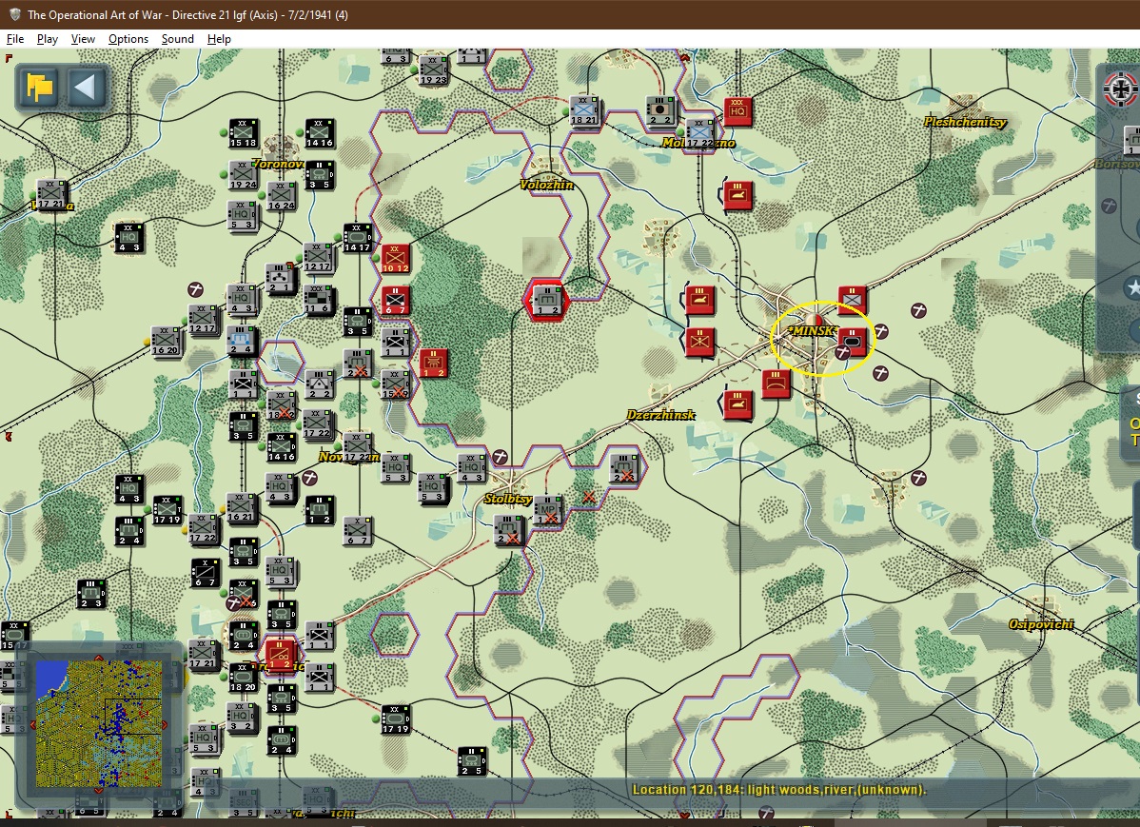
Task: Select red arc-symbol unit southwest of Minsk
Action: tap(776, 383)
